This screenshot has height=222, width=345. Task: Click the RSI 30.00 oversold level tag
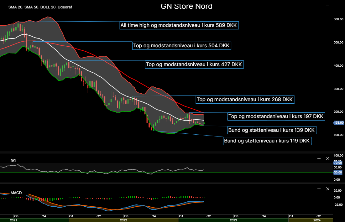tap(338, 173)
